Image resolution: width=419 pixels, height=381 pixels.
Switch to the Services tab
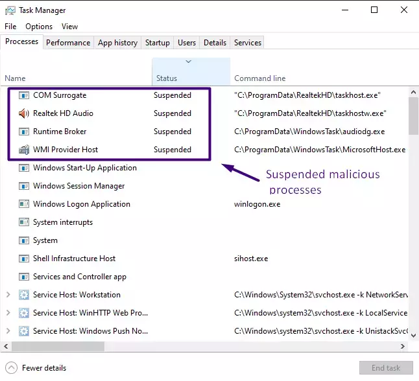tap(248, 43)
